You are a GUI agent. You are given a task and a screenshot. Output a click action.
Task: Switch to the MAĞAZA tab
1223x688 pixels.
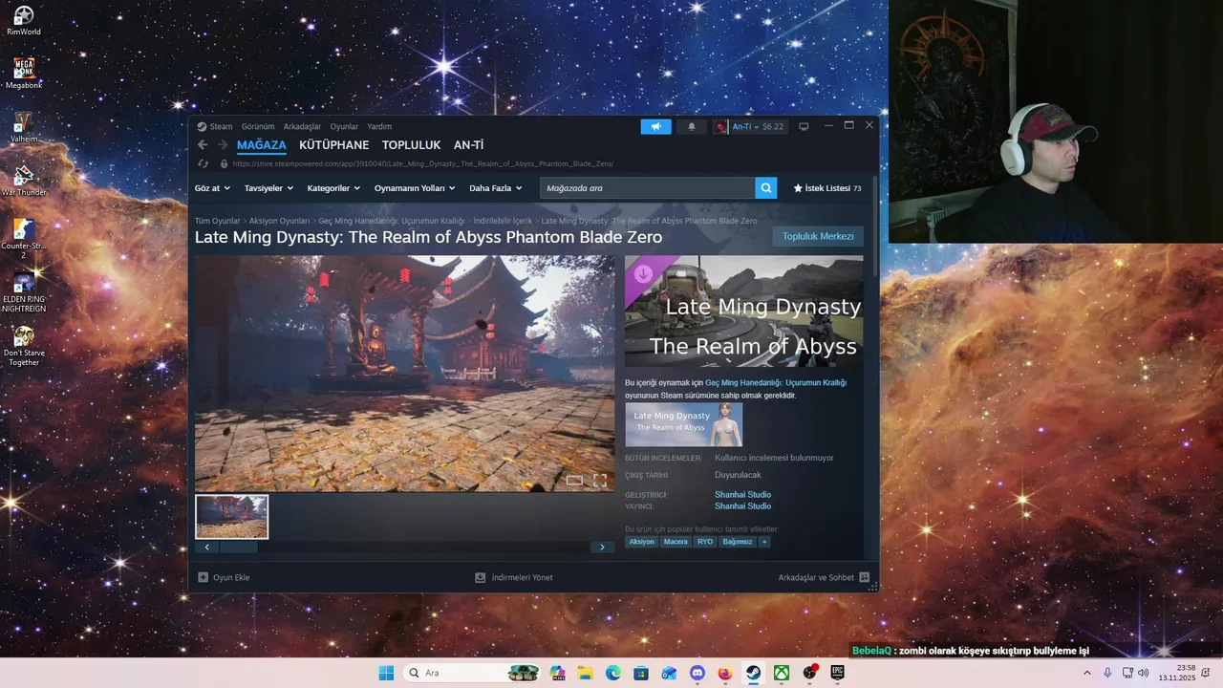coord(262,145)
